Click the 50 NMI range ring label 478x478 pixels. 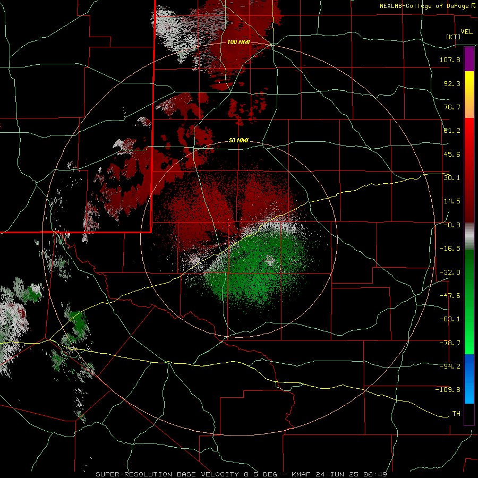point(238,140)
